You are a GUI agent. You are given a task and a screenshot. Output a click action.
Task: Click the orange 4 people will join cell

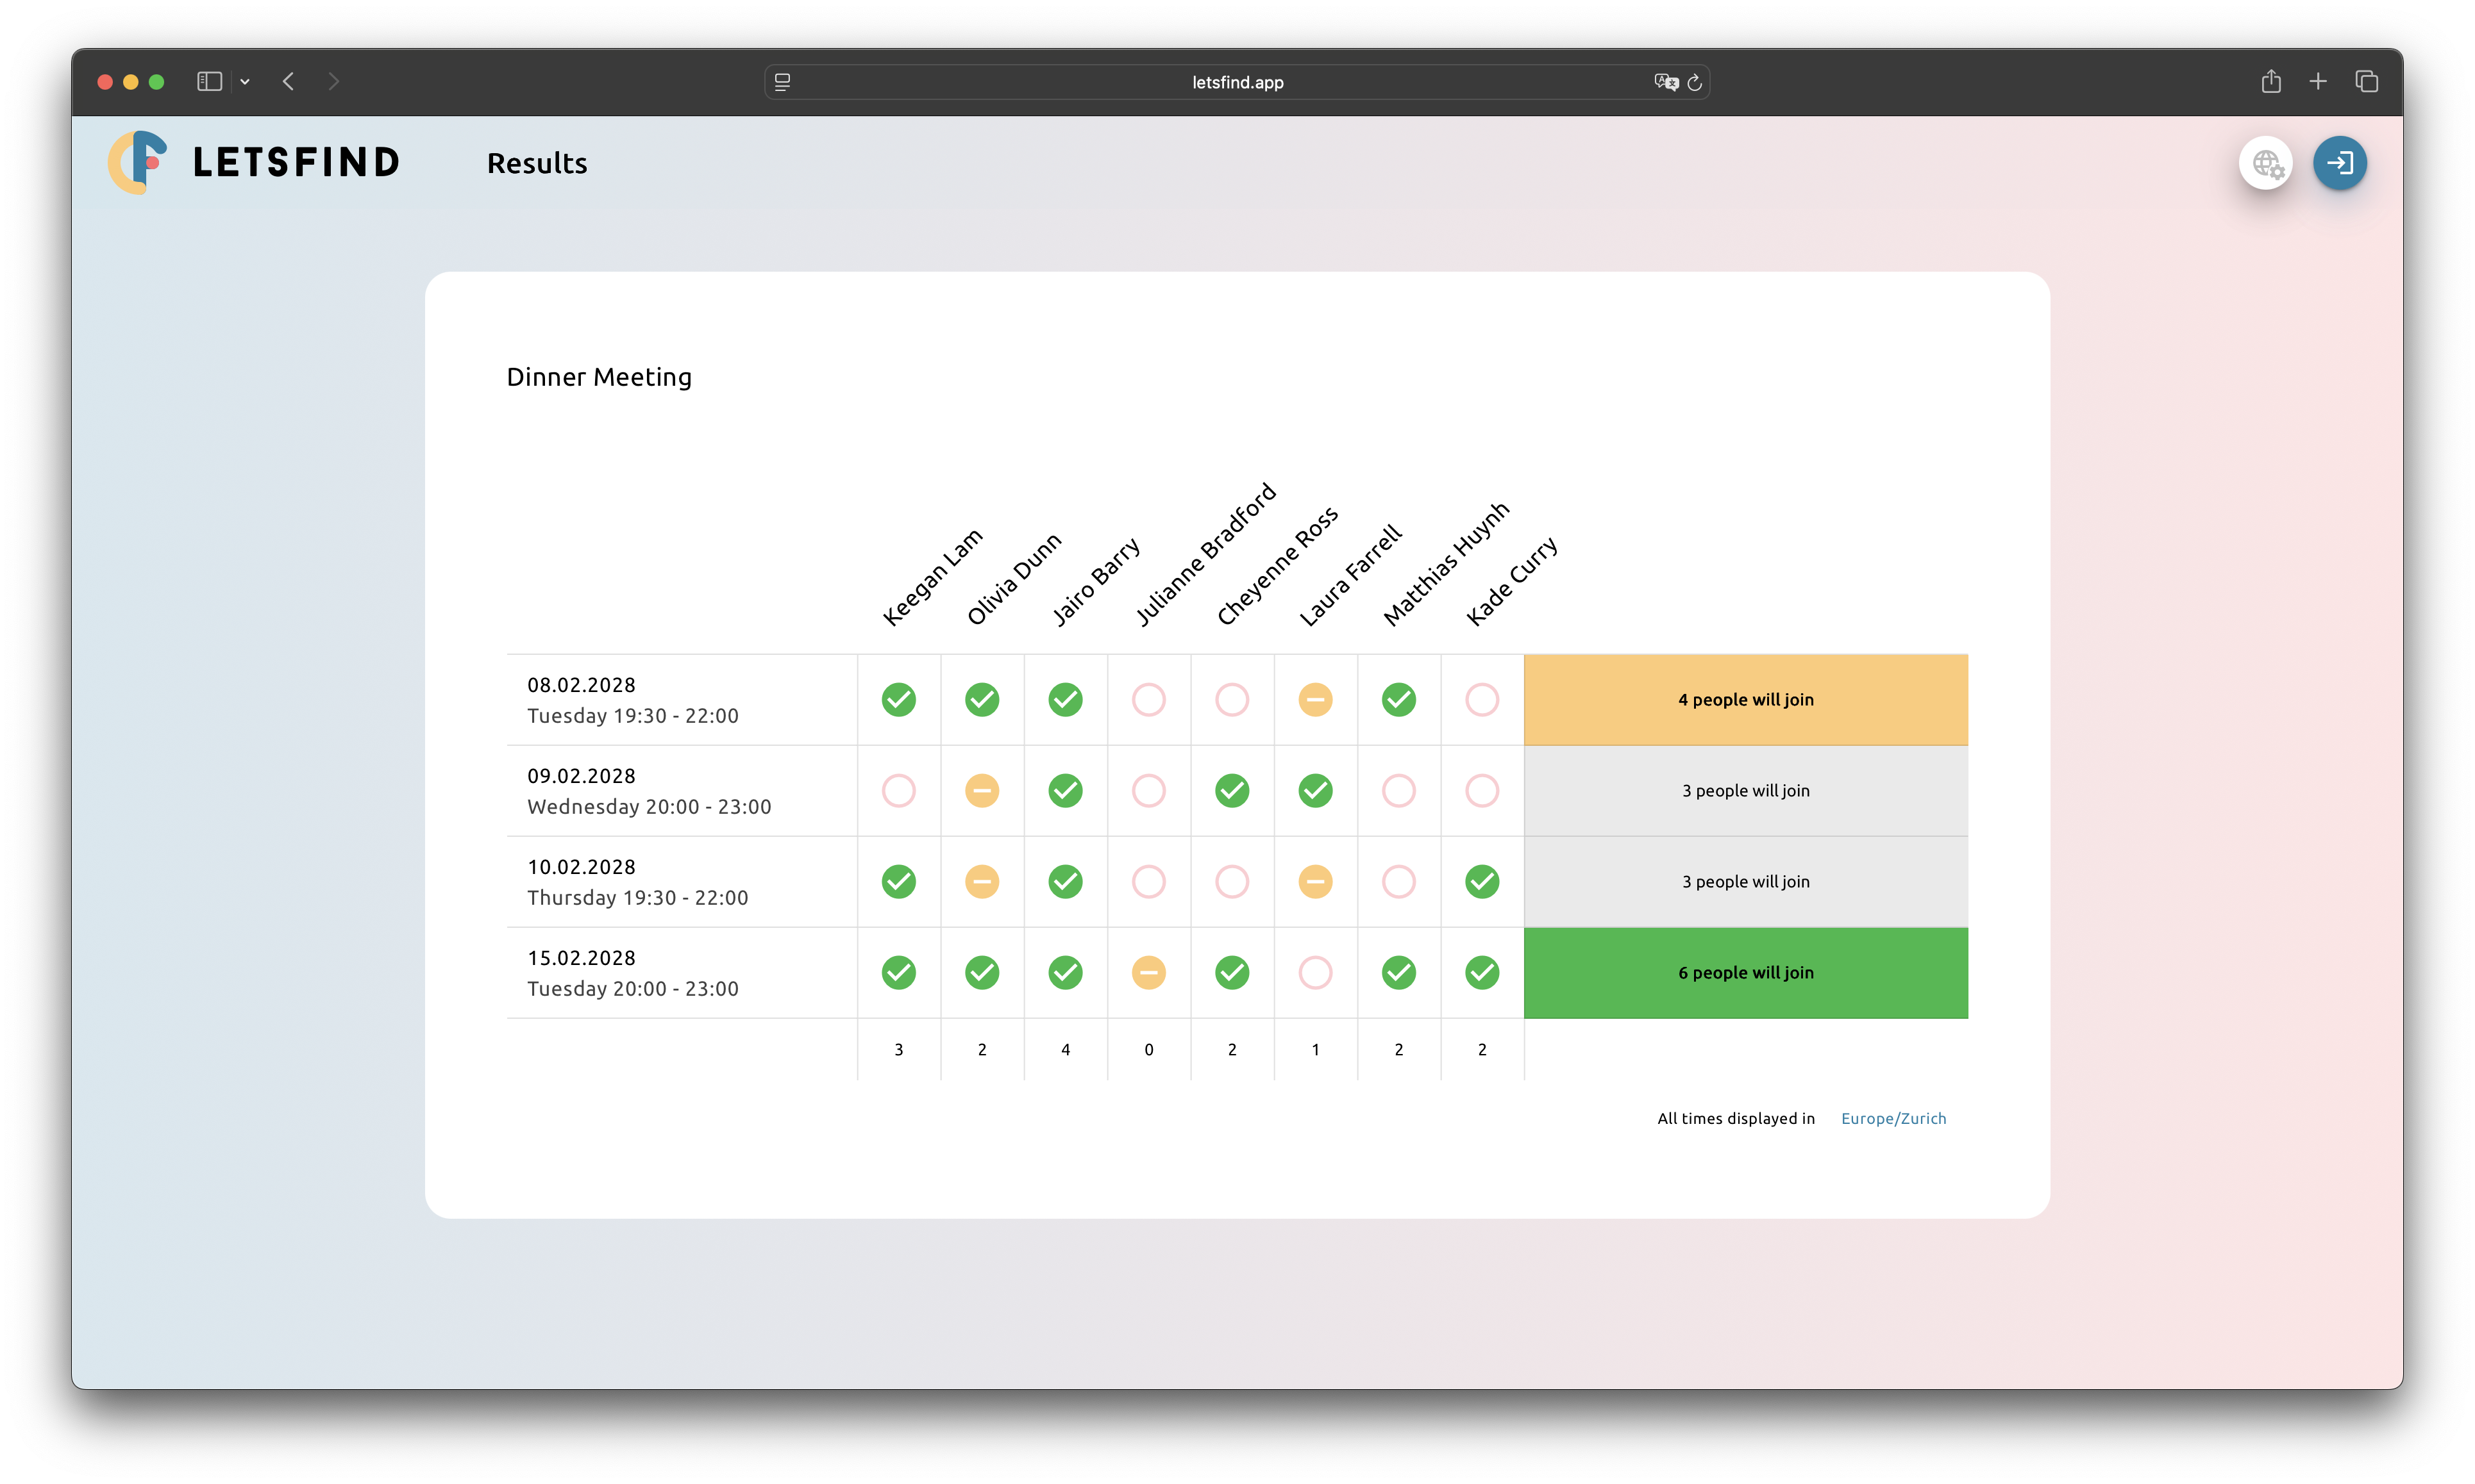(1745, 700)
